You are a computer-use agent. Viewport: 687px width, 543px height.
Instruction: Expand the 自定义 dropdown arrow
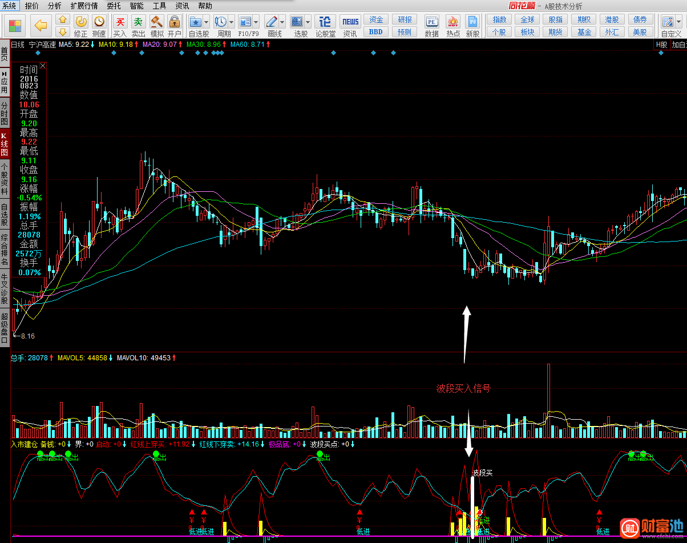point(678,22)
